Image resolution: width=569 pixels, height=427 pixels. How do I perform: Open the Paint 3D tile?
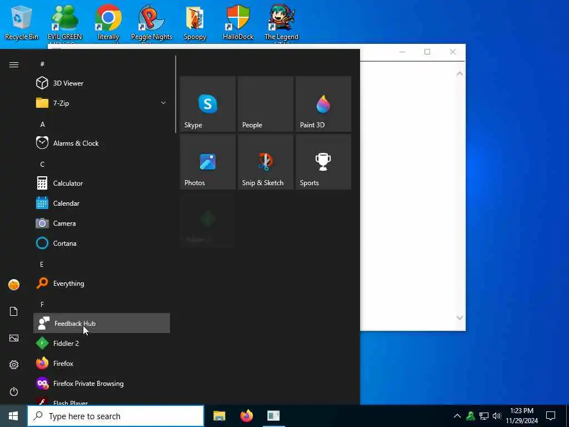coord(323,104)
